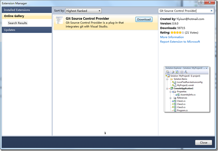This screenshot has height=151, width=218.
Task: Open the Updates section
Action: [x=27, y=30]
